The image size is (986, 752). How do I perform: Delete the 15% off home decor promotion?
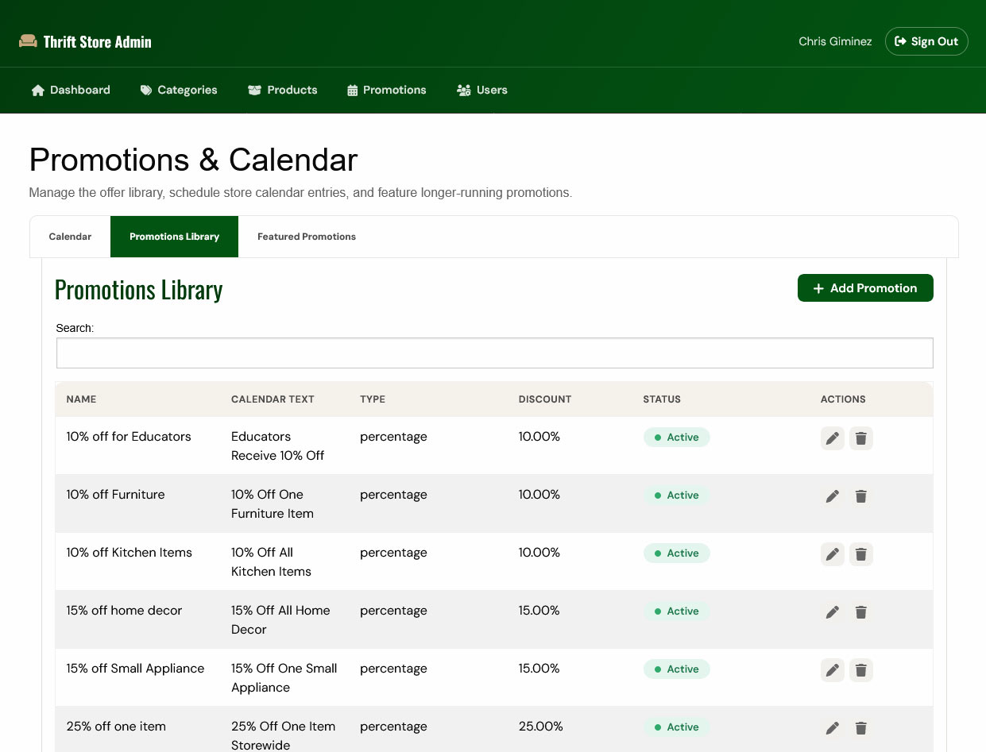point(861,612)
